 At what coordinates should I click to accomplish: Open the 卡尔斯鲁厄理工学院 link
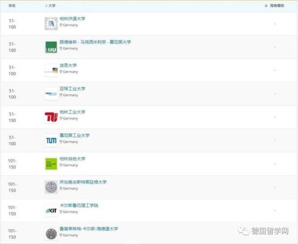pyautogui.click(x=79, y=205)
